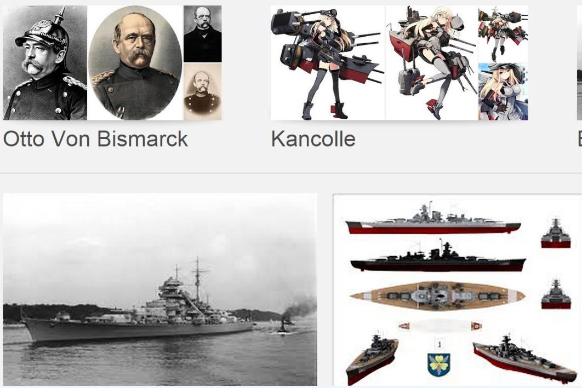
Task: Click the blue-yellow clover crest emblem
Action: click(x=439, y=364)
